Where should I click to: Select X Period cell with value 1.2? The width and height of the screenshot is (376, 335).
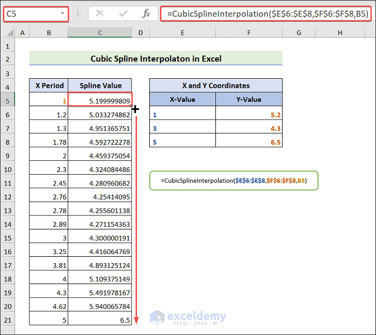coord(49,113)
